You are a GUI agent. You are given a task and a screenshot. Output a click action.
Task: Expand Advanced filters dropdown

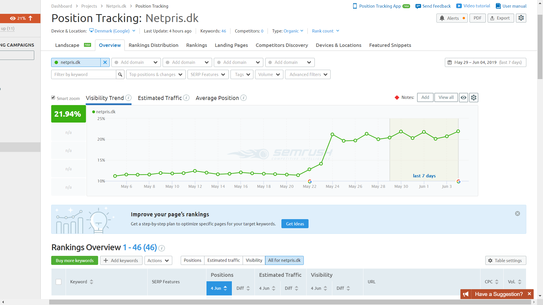(308, 75)
